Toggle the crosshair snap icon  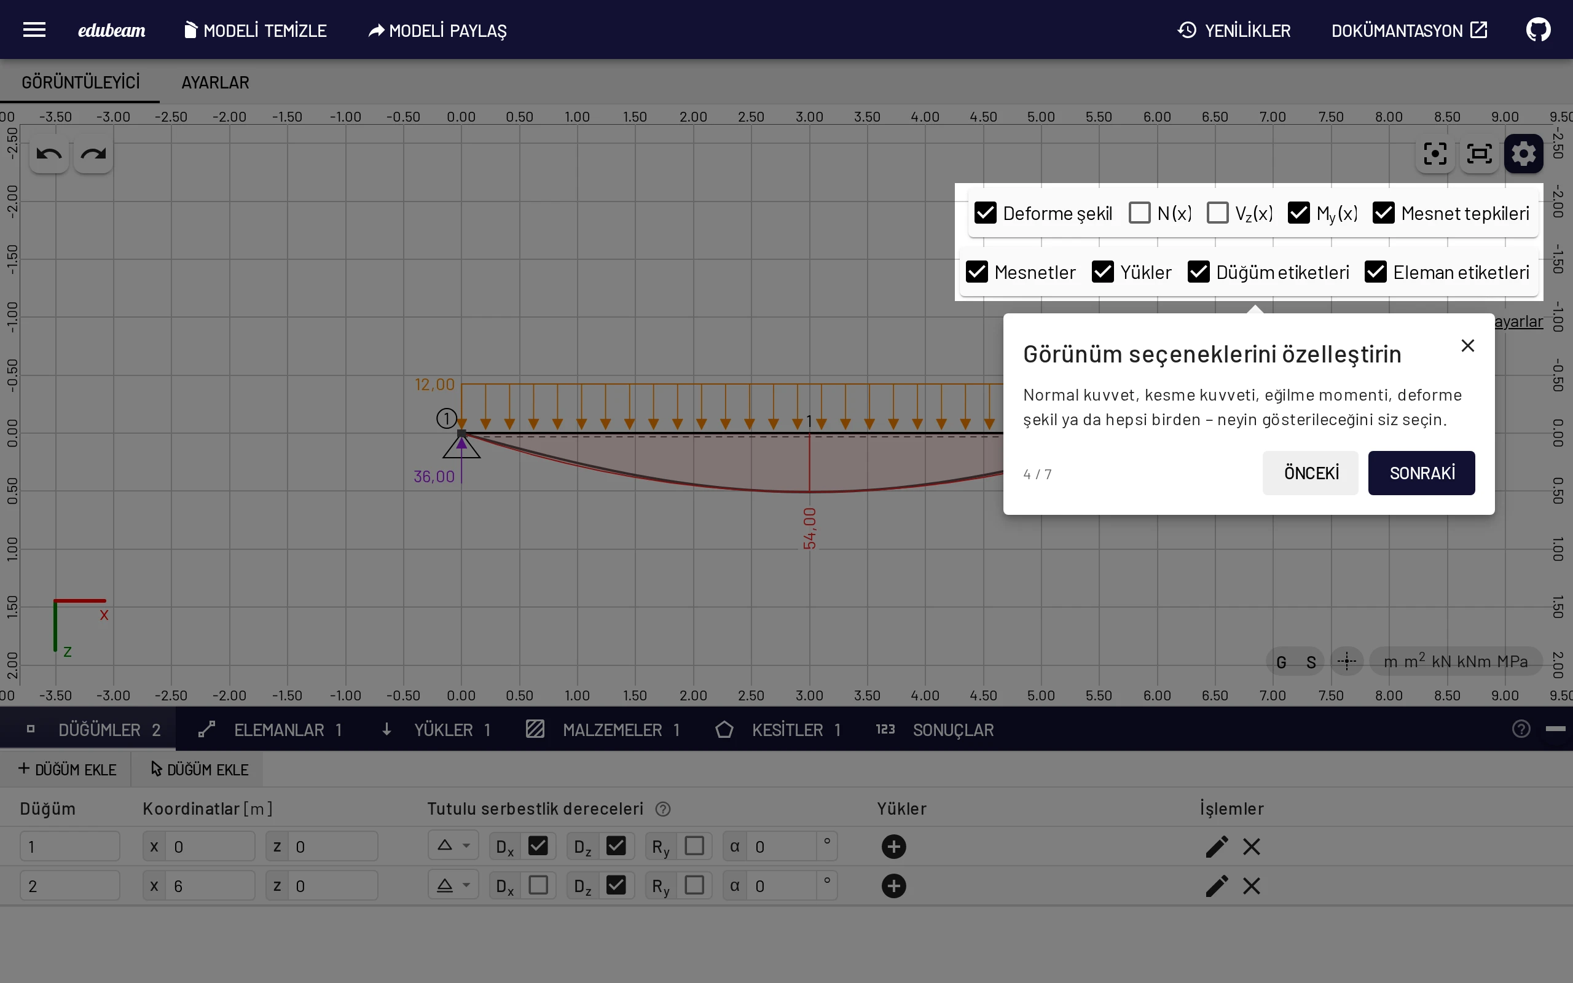coord(1346,662)
